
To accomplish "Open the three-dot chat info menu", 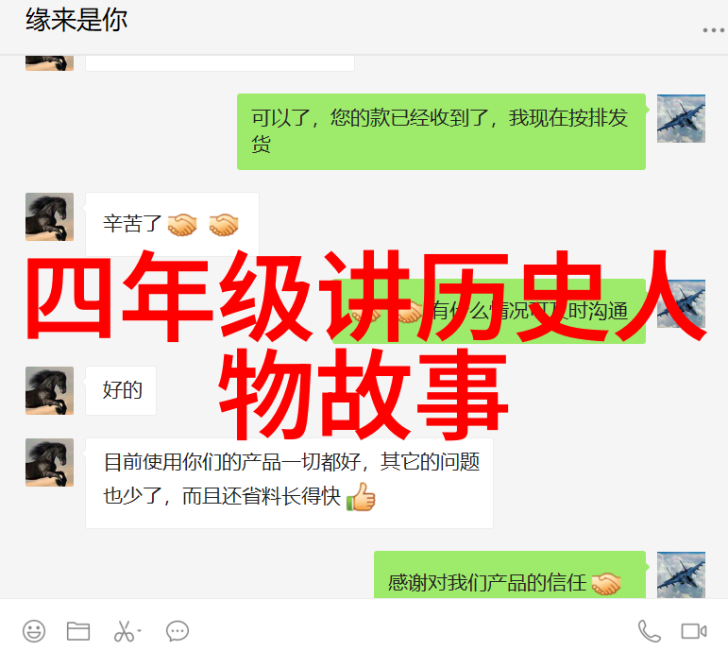I will click(x=714, y=30).
